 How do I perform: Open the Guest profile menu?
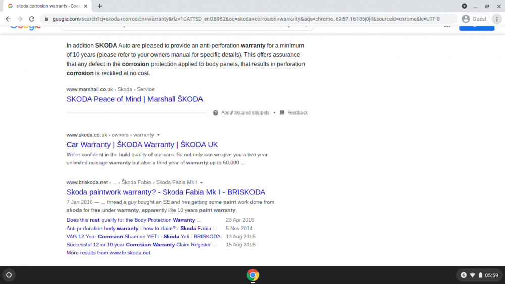coord(475,19)
